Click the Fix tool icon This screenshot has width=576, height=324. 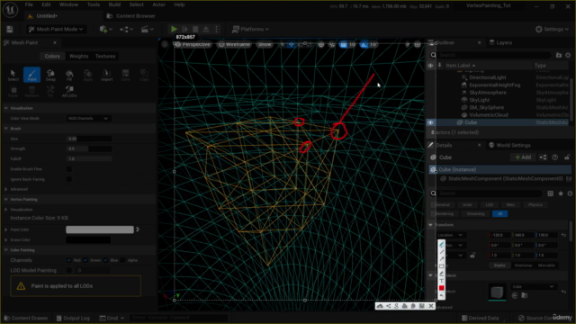(50, 91)
